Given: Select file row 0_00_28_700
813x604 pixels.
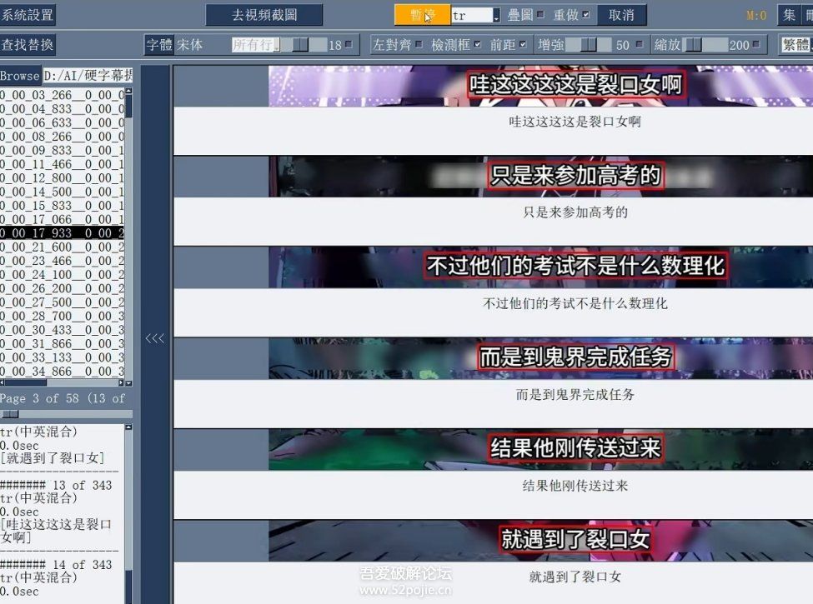Looking at the screenshot, I should click(x=63, y=316).
